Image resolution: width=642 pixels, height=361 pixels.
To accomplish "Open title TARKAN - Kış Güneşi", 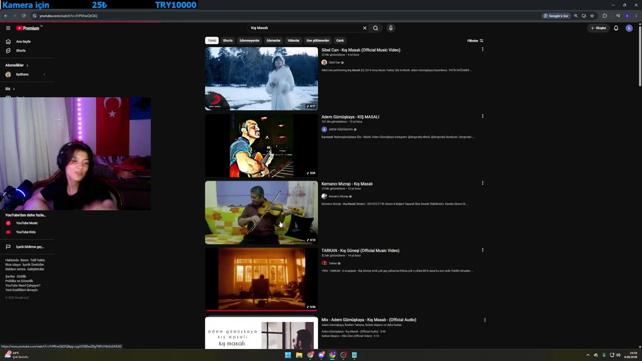I will 361,251.
